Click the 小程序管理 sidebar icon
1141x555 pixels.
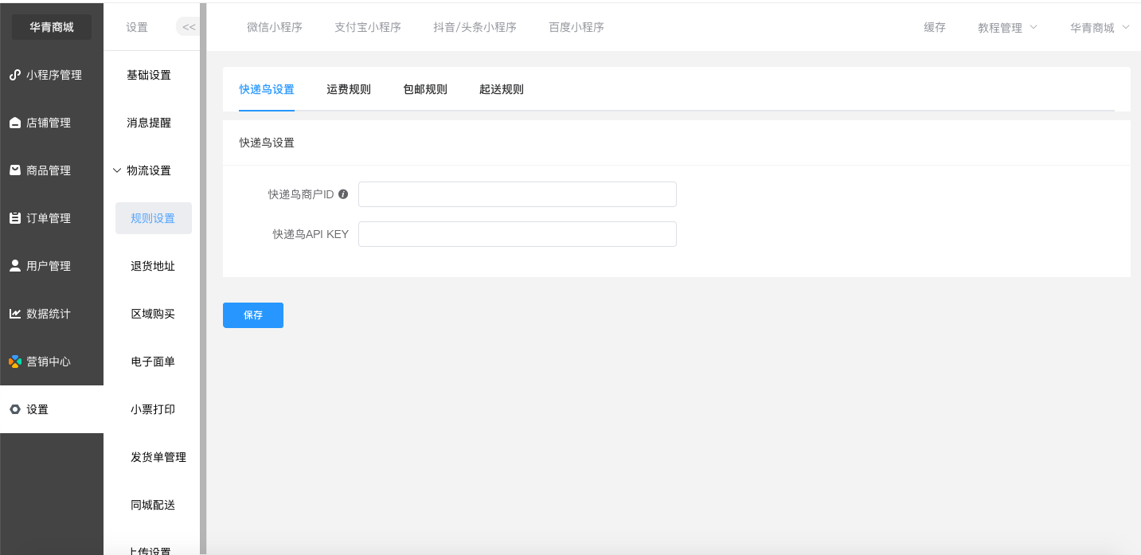click(15, 75)
